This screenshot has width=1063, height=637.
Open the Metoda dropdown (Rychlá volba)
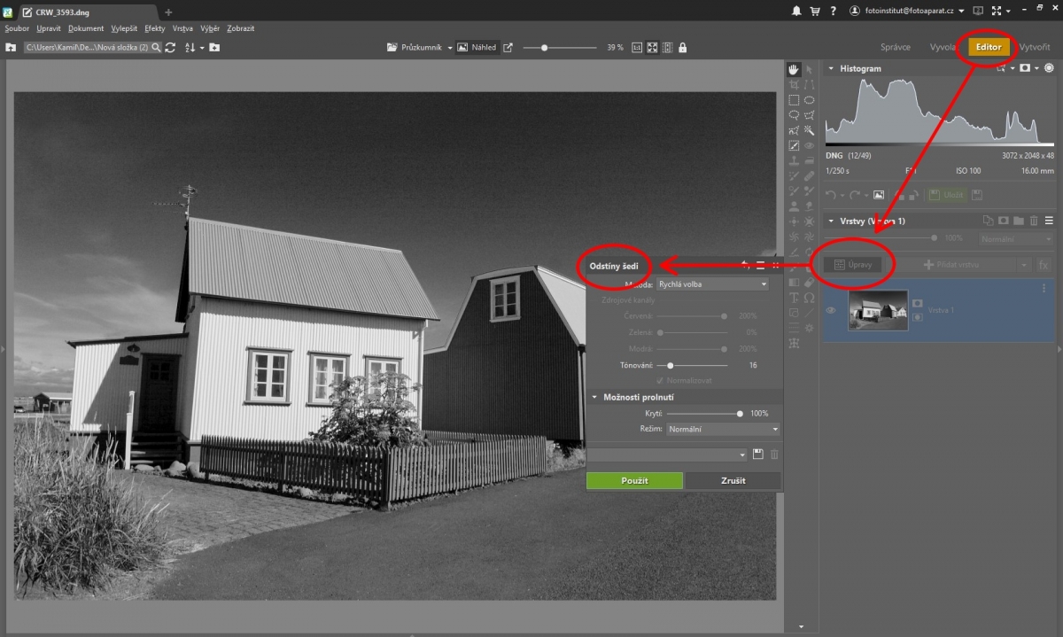pos(712,284)
